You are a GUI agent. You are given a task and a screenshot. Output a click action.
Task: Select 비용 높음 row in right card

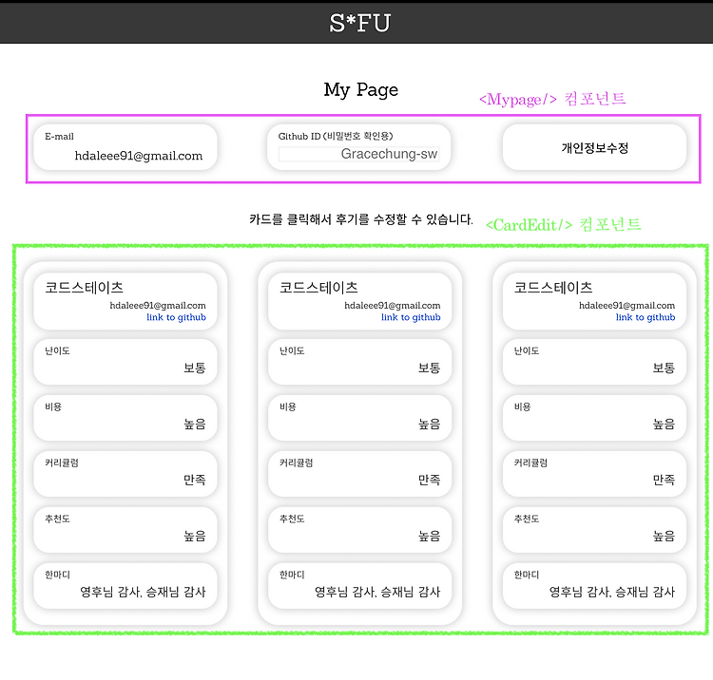[594, 418]
